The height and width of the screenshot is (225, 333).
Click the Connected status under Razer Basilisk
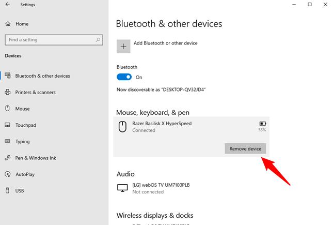pyautogui.click(x=144, y=130)
